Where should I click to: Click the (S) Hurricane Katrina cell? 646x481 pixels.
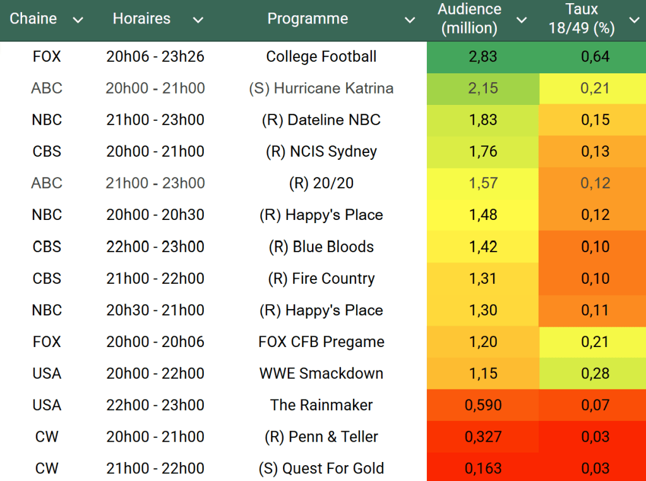click(x=321, y=88)
